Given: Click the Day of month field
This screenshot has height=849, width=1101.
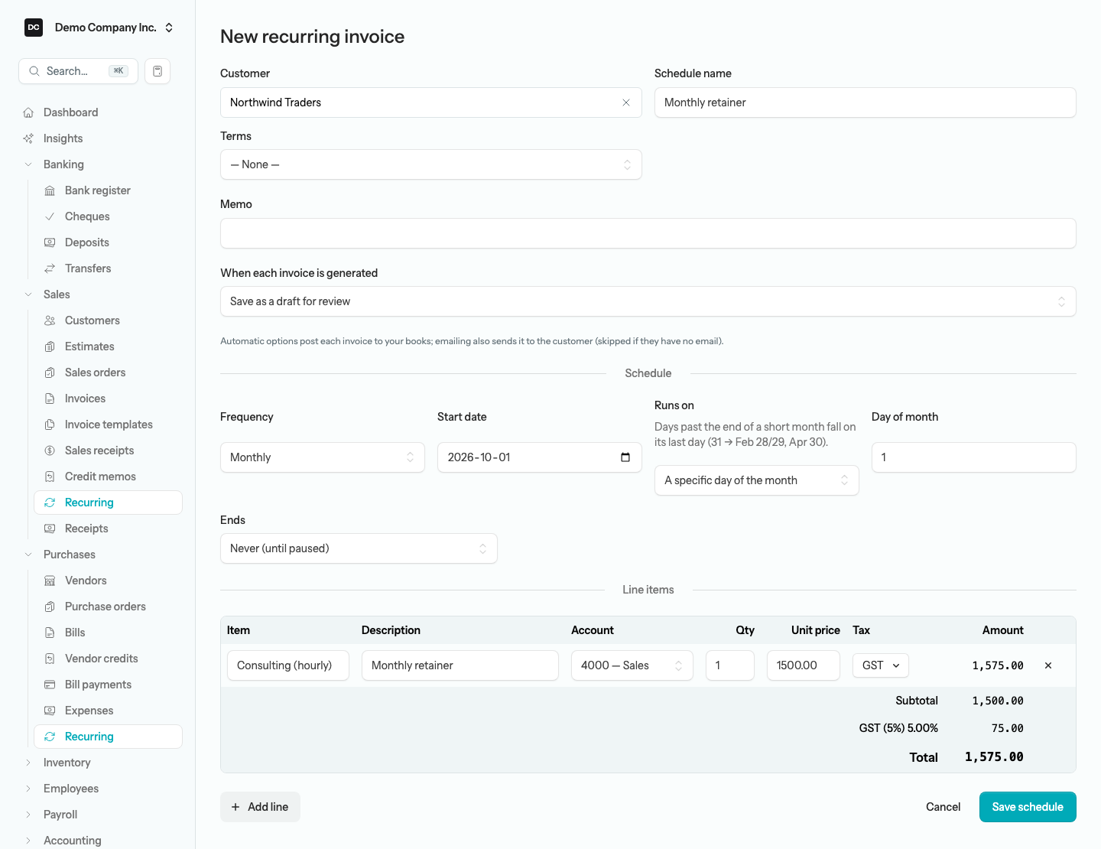Looking at the screenshot, I should point(974,457).
